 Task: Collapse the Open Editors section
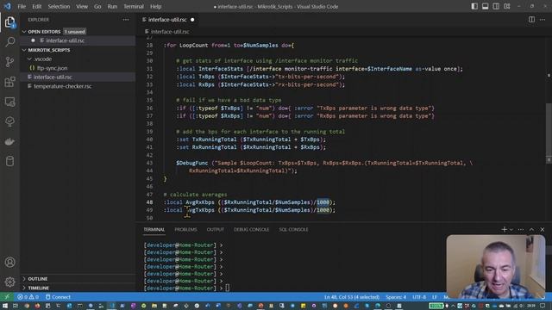(x=24, y=32)
